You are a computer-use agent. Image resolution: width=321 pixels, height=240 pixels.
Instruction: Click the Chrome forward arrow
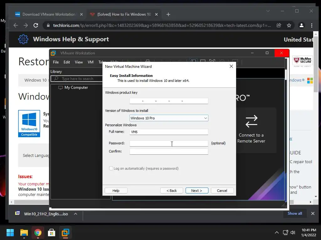26,25
